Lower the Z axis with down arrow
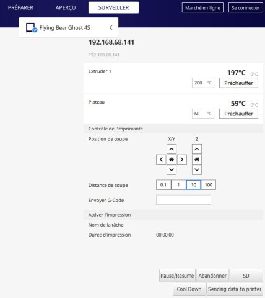 pos(197,170)
